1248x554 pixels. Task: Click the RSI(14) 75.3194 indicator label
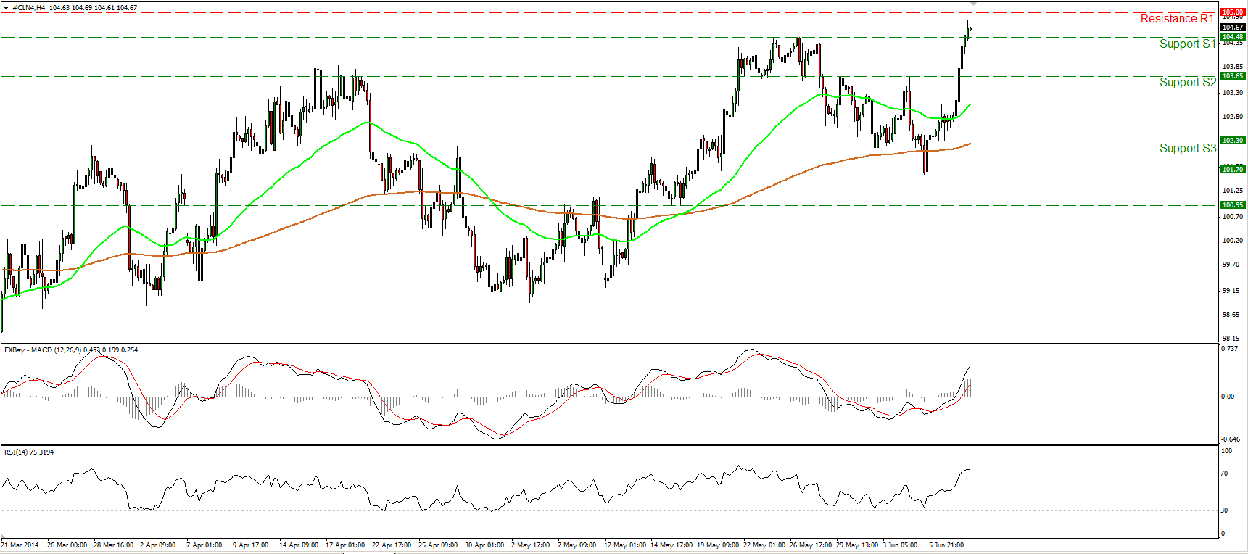(x=29, y=452)
